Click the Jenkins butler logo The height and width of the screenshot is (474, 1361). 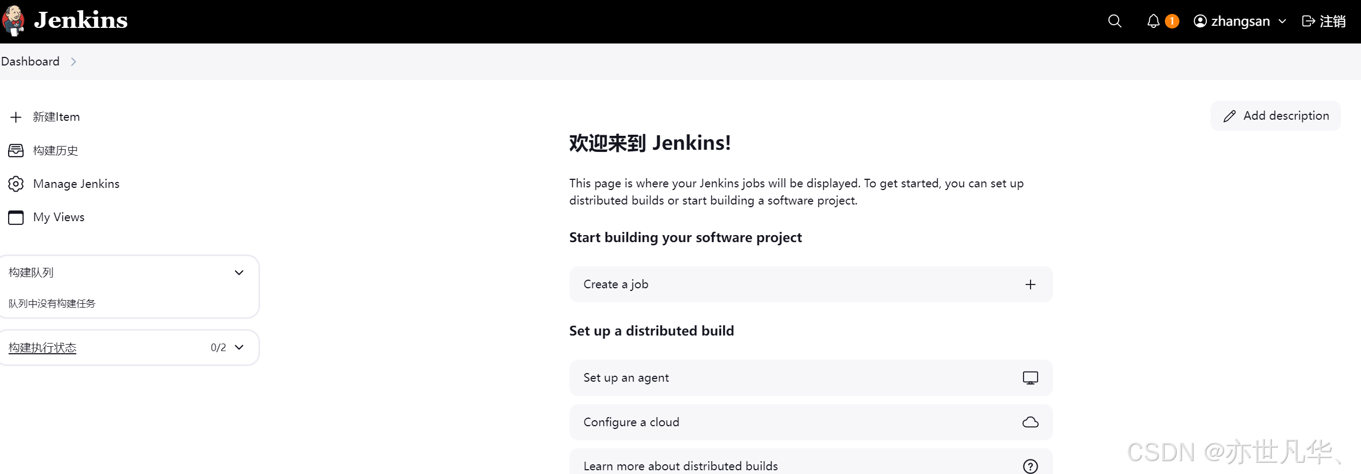[x=13, y=21]
